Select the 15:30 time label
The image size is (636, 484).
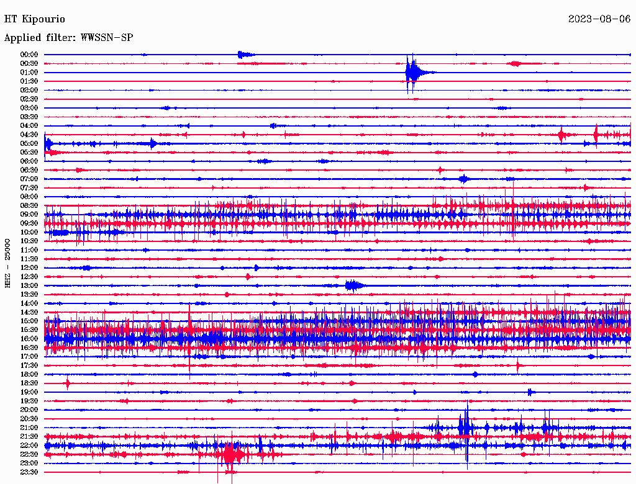pos(29,330)
